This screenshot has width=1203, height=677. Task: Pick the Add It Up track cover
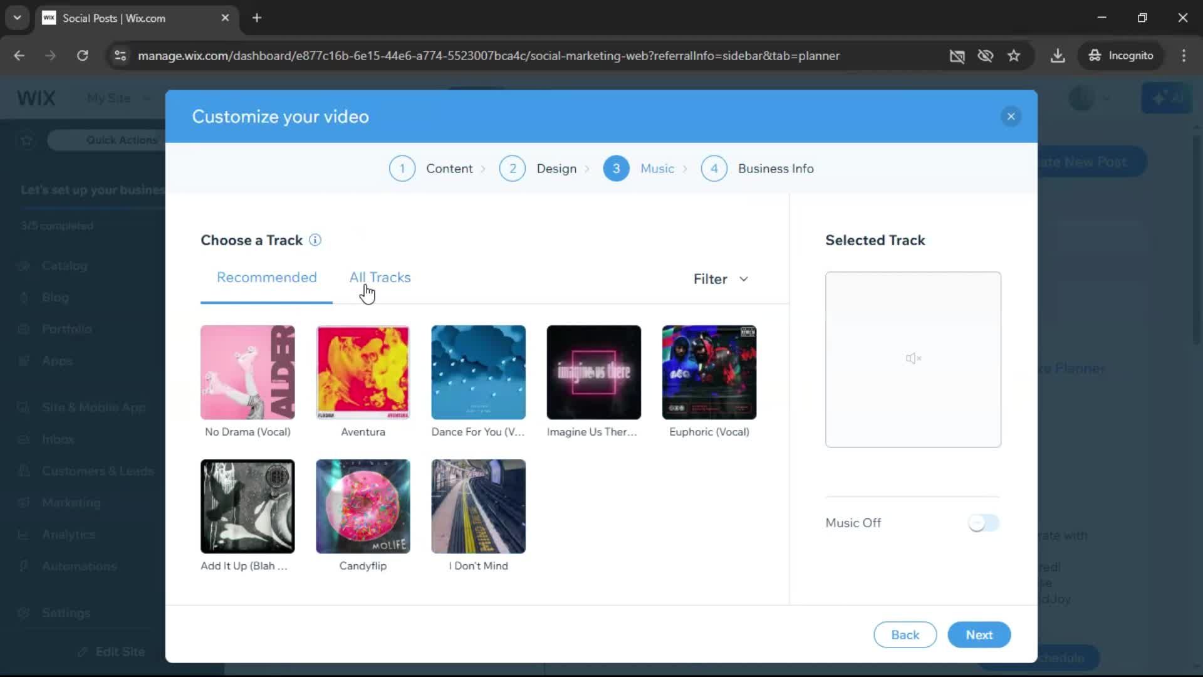click(247, 506)
